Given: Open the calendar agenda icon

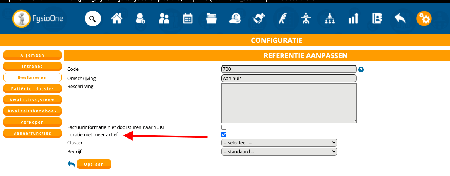Looking at the screenshot, I should (188, 18).
